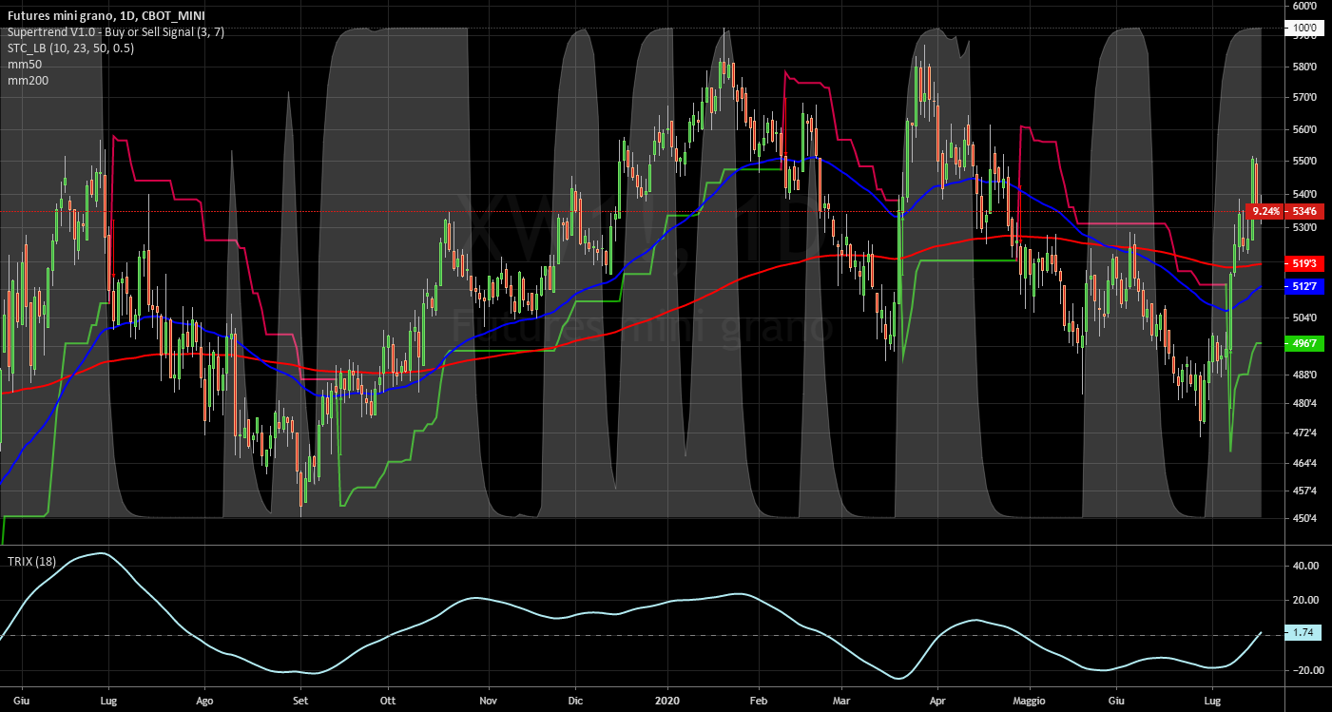Click the 480'4 price axis tick

point(1304,404)
